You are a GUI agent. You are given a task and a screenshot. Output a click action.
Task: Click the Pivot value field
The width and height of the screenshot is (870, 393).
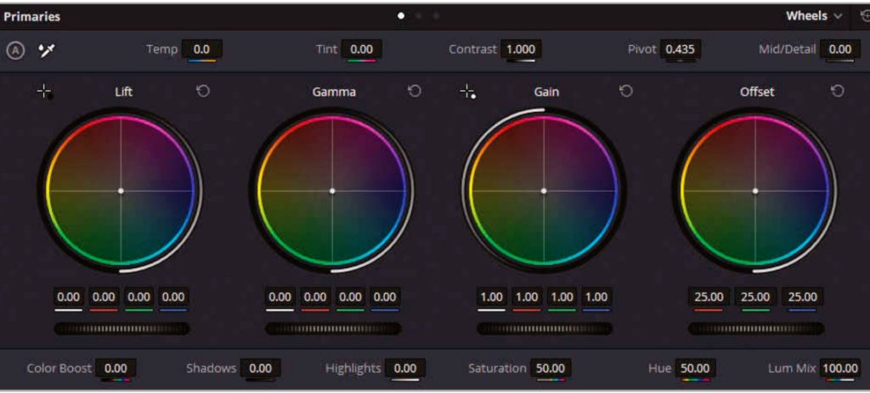click(681, 49)
